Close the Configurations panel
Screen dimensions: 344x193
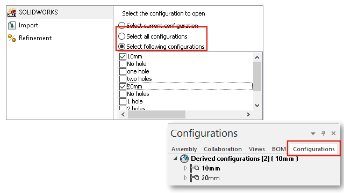click(333, 133)
